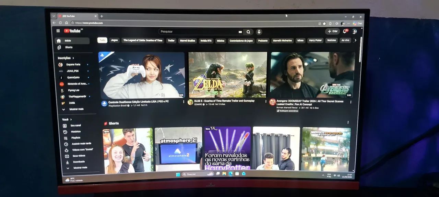The width and height of the screenshot is (439, 197).
Task: Play the Avengers Doomsday video thumbnail
Action: click(x=313, y=75)
